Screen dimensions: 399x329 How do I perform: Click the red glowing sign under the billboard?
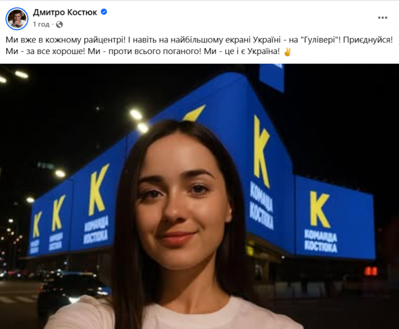coord(371,271)
